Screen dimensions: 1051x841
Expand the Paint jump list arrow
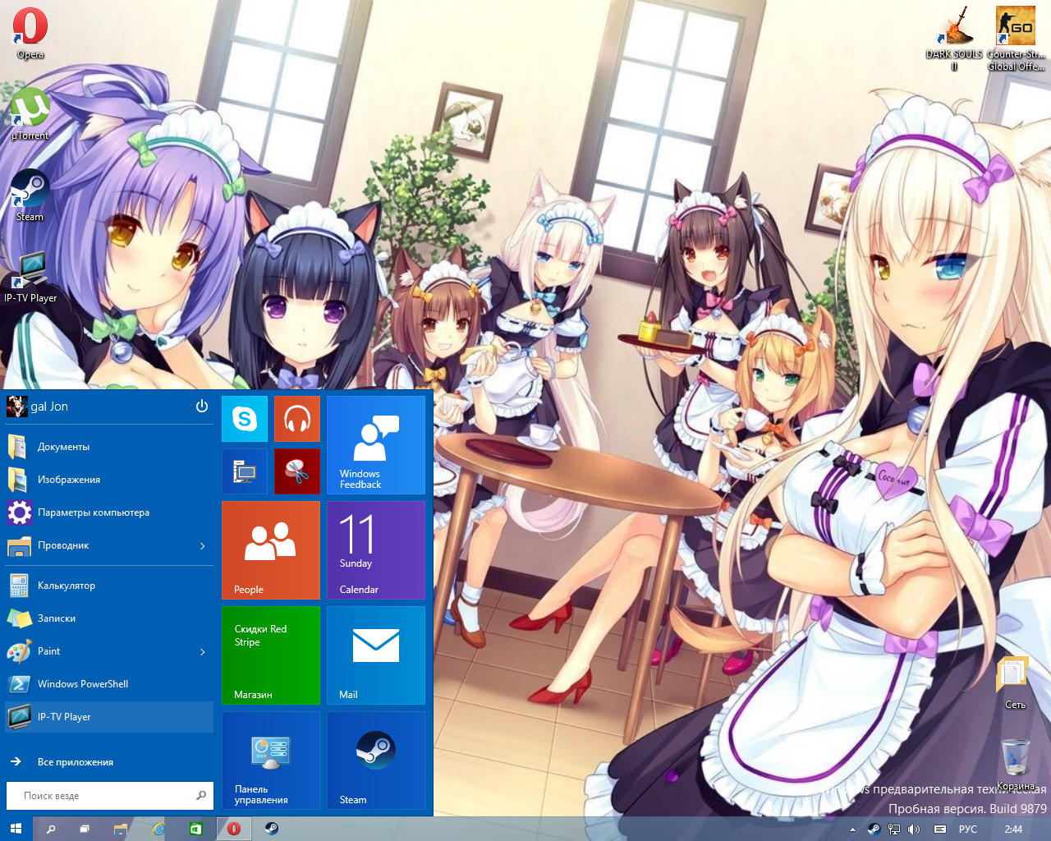point(203,652)
